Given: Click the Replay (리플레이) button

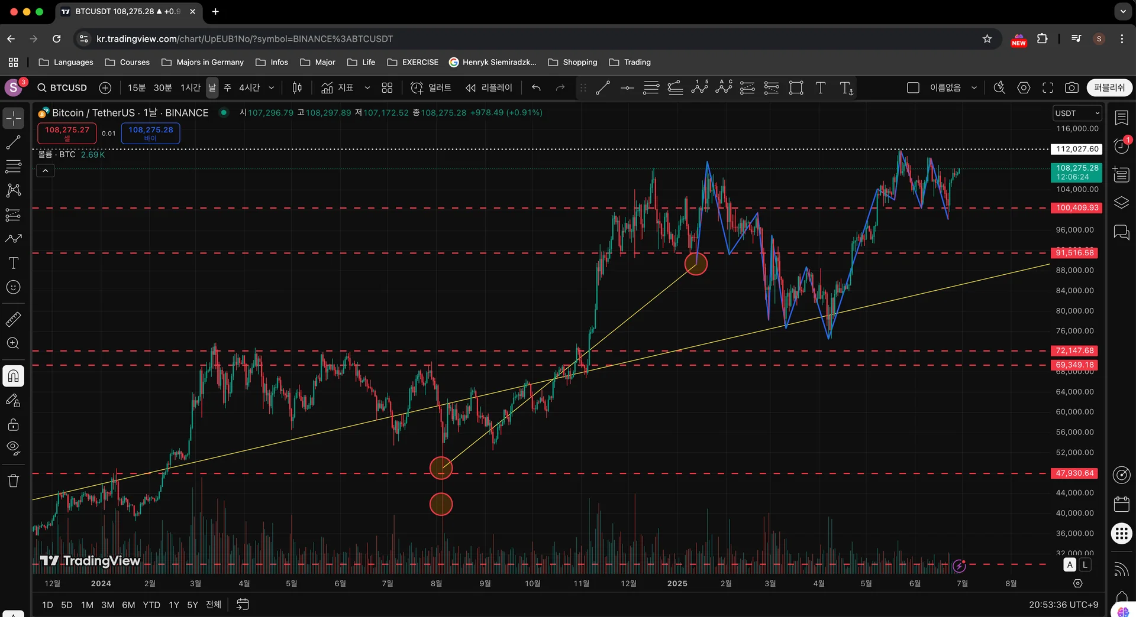Looking at the screenshot, I should tap(489, 88).
